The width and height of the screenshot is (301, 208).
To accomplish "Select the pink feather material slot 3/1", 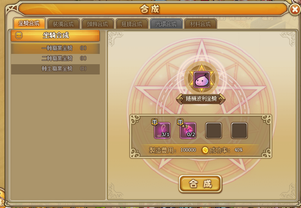I will click(x=162, y=131).
